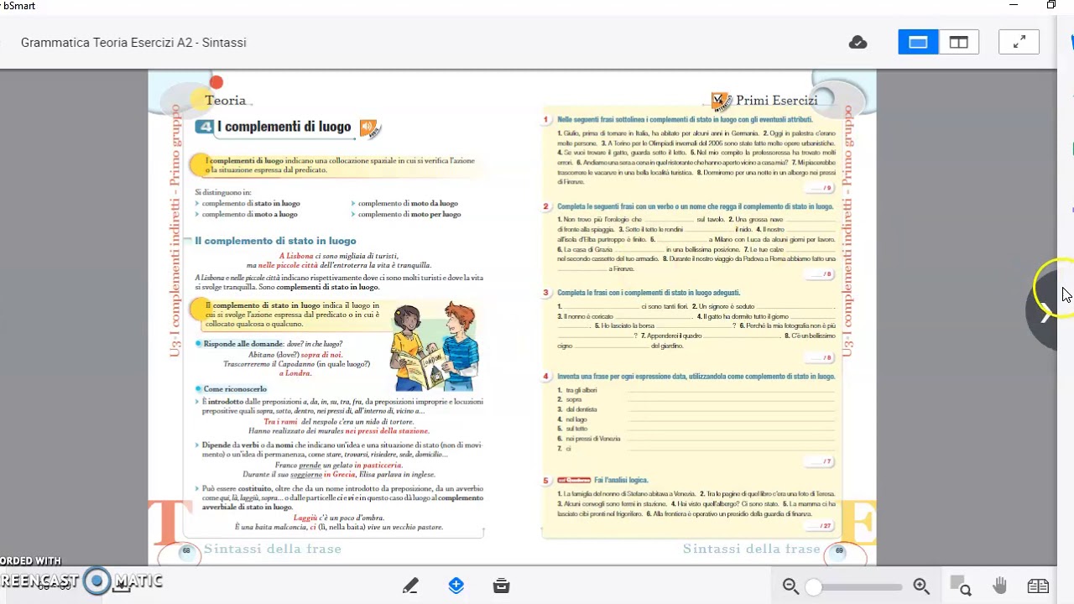Click book title Grammatica Teoria Esercizi A2

point(133,42)
